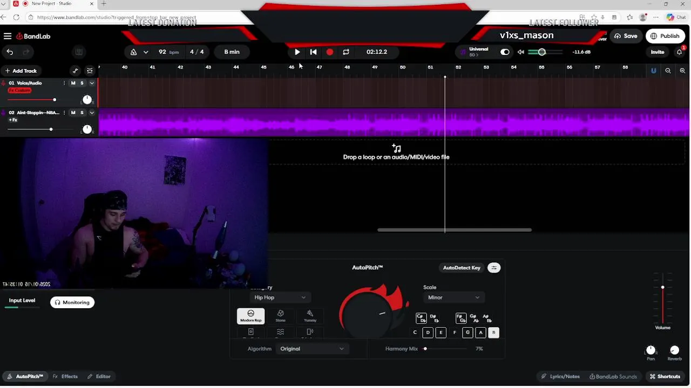Toggle the metronome icon
Viewport: 691px width, 388px height.
click(133, 52)
